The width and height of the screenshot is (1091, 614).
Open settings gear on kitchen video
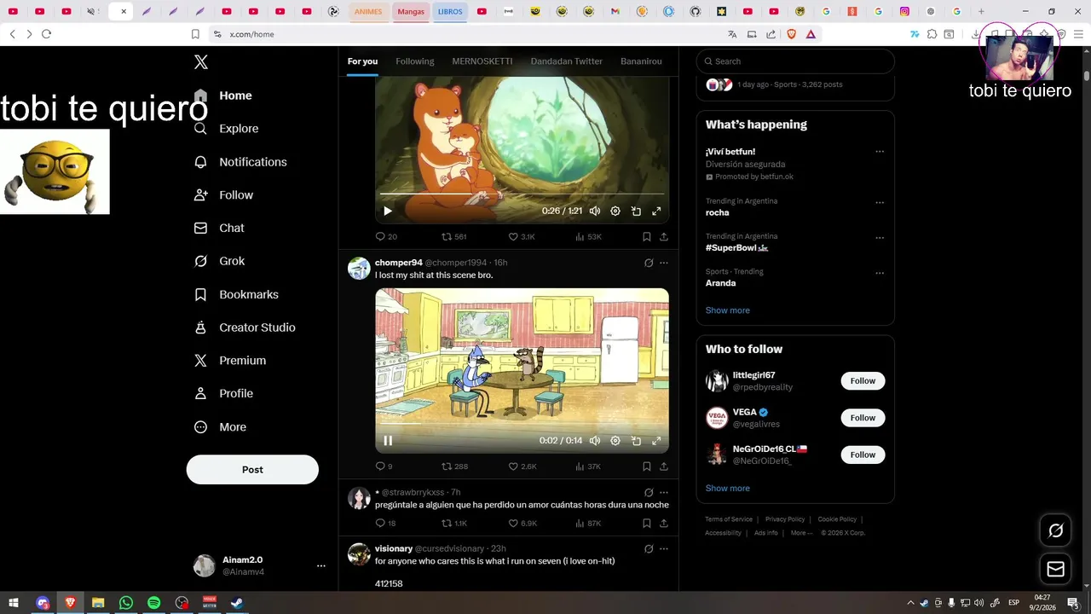tap(615, 441)
